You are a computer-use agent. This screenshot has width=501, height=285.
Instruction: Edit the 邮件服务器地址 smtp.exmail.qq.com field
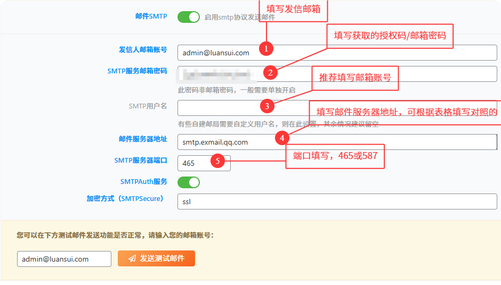(337, 142)
